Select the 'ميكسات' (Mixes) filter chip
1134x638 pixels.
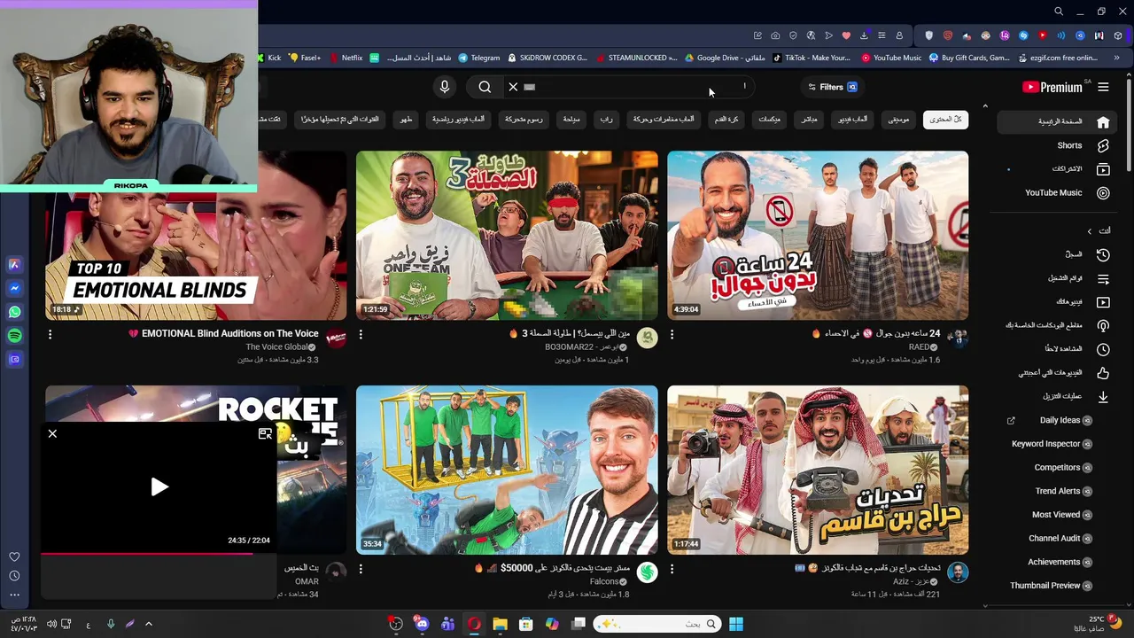pos(769,119)
